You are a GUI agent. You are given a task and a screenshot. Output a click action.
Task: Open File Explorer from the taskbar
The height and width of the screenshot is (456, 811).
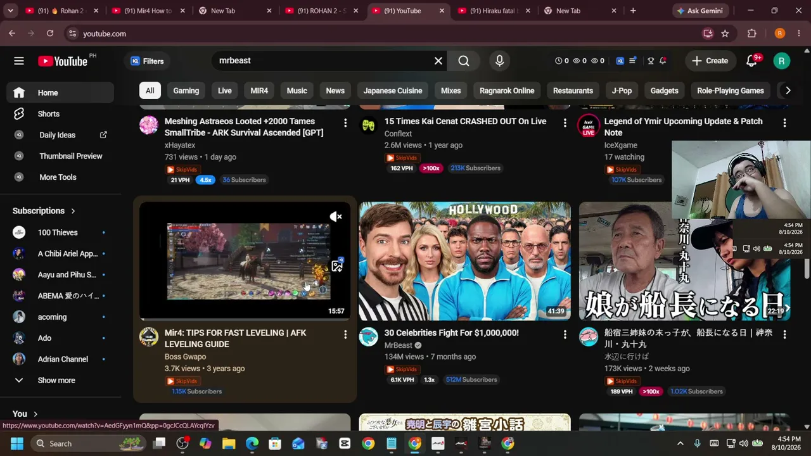click(x=229, y=443)
